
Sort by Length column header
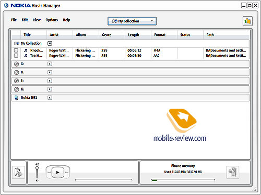tap(138, 35)
